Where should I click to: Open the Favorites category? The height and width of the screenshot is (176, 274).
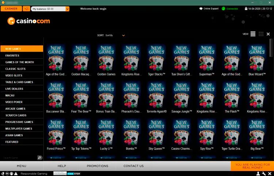coord(22,55)
